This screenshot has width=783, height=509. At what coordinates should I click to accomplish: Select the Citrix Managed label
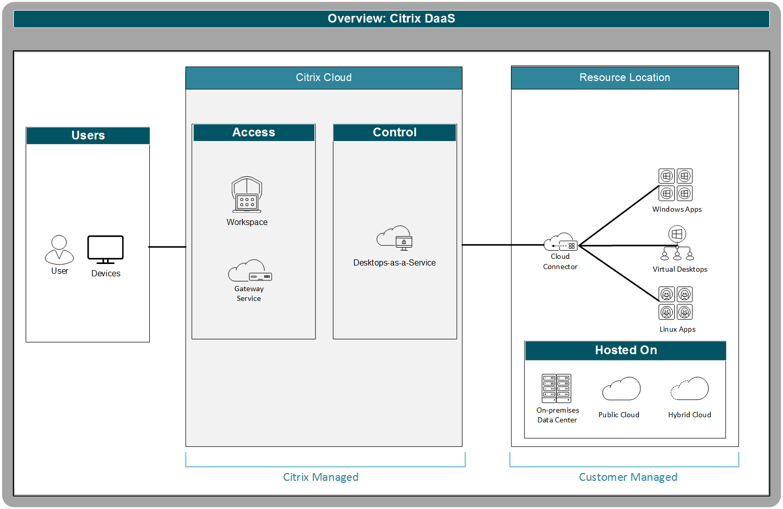tap(321, 477)
